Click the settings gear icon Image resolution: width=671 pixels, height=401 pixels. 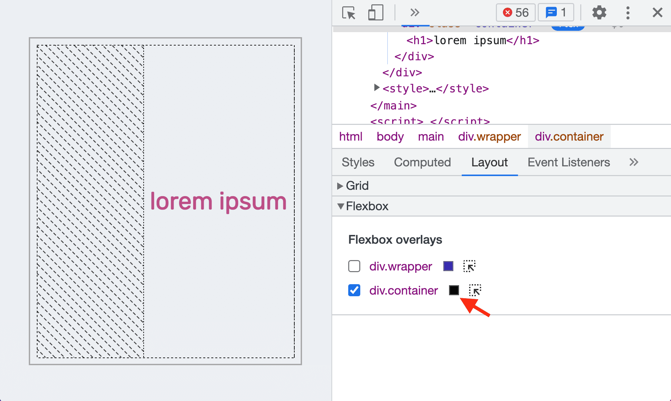tap(599, 12)
